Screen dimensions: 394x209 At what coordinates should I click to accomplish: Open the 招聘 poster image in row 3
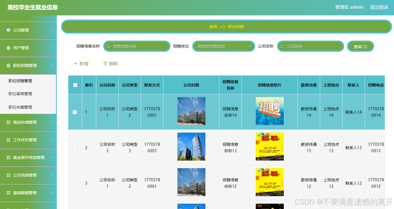(270, 182)
